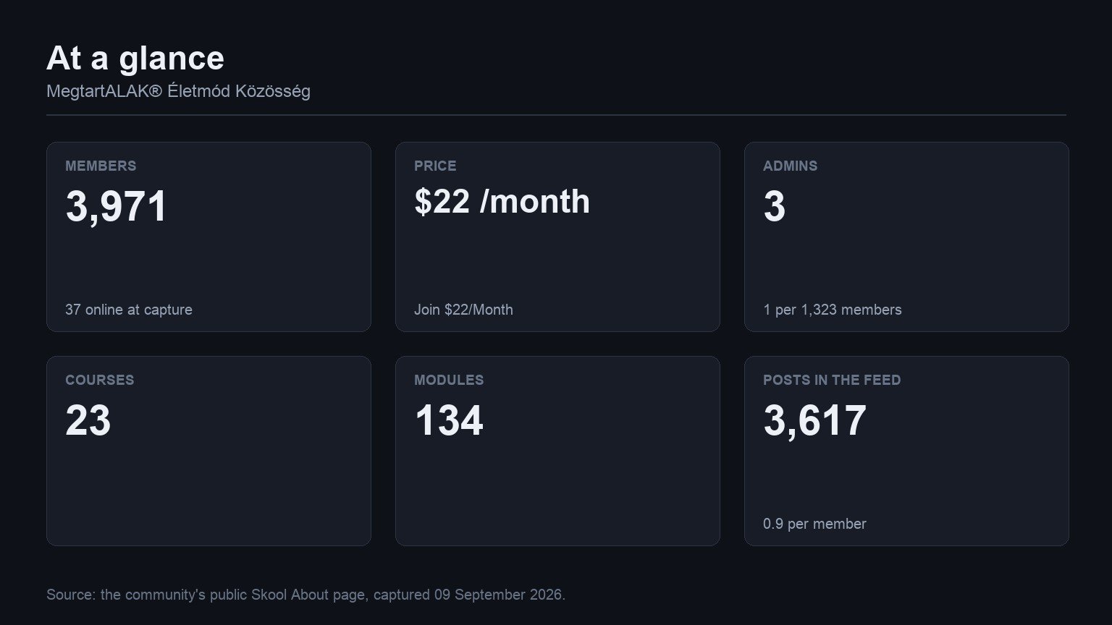Click the MODULES card label
1112x625 pixels.
(449, 380)
